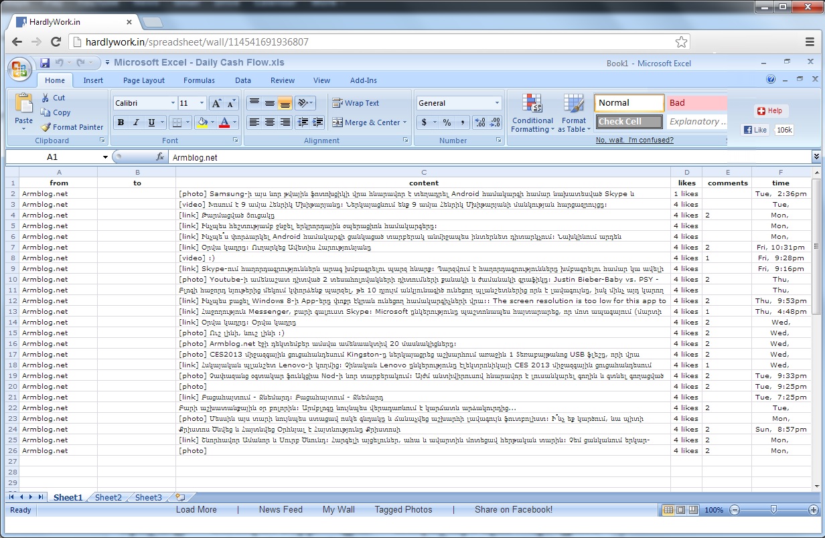Open the Number group dialog launcher
Screen dimensions: 825x538
(x=498, y=141)
